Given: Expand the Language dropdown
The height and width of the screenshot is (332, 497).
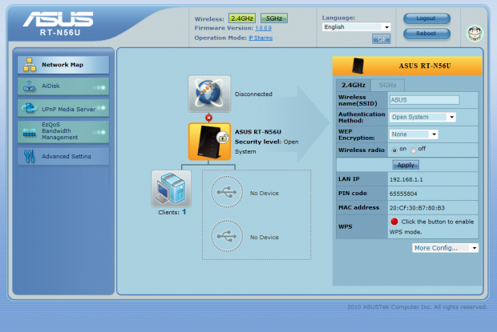Looking at the screenshot, I should click(x=356, y=27).
